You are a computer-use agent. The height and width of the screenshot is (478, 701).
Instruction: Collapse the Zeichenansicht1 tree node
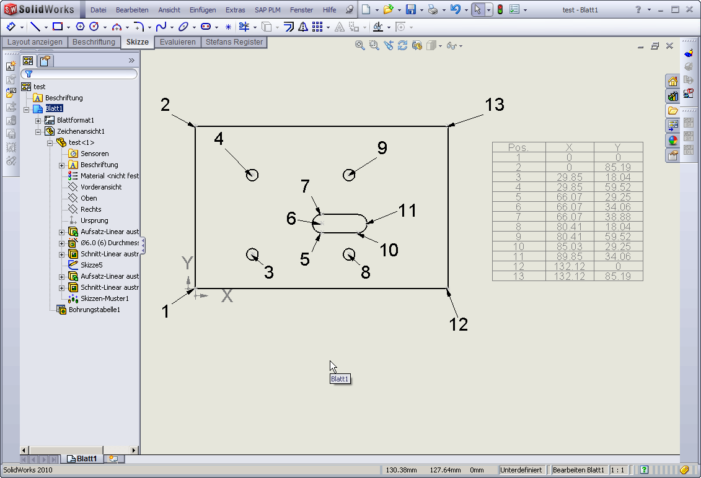point(38,132)
